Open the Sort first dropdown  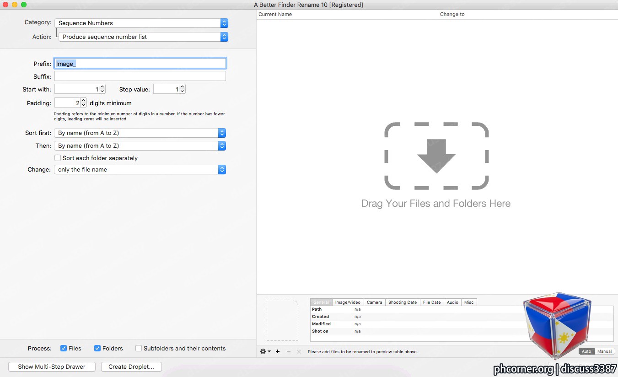140,133
